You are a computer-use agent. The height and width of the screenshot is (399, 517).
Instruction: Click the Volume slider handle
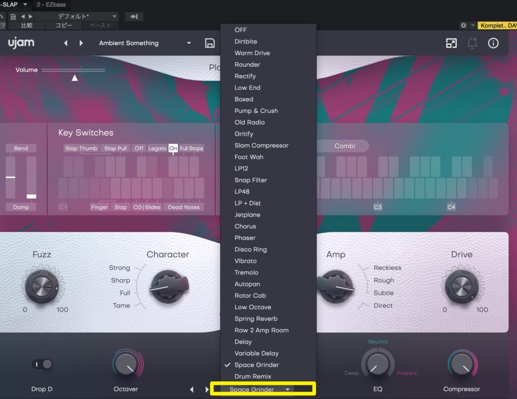(x=75, y=78)
